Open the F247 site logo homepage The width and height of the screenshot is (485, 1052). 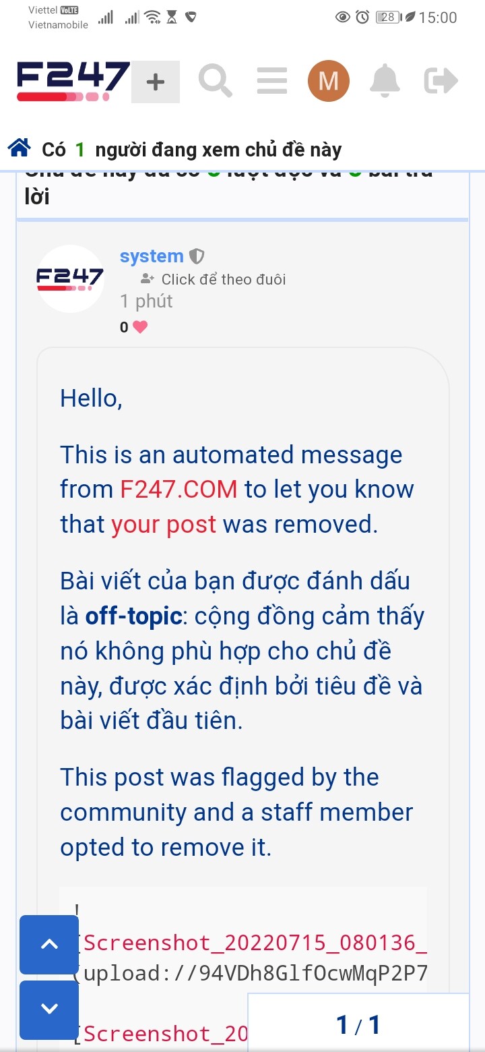pyautogui.click(x=73, y=82)
